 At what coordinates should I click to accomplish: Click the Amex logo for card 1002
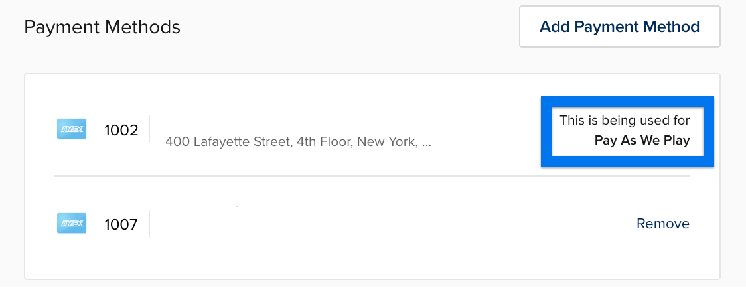pyautogui.click(x=72, y=129)
